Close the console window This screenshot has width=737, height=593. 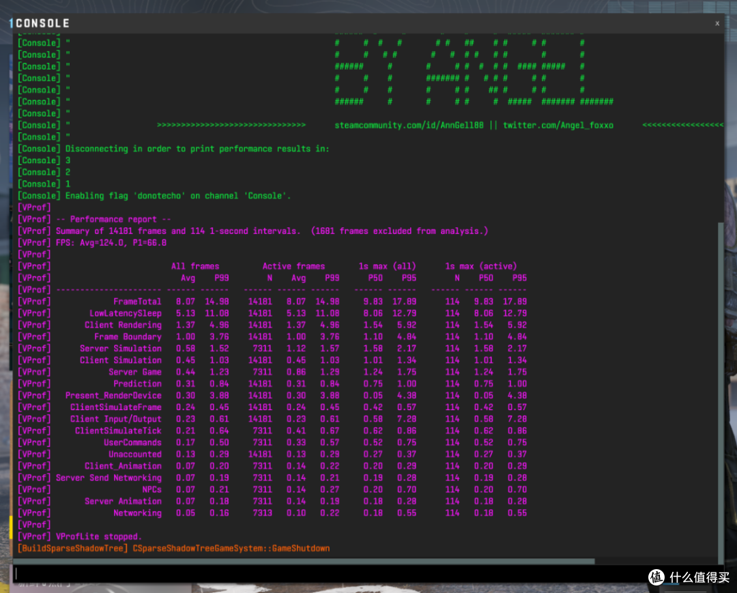point(717,23)
